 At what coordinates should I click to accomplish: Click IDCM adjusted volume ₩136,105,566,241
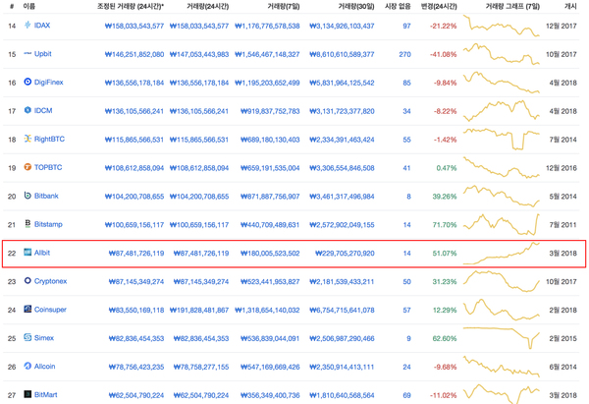click(134, 111)
